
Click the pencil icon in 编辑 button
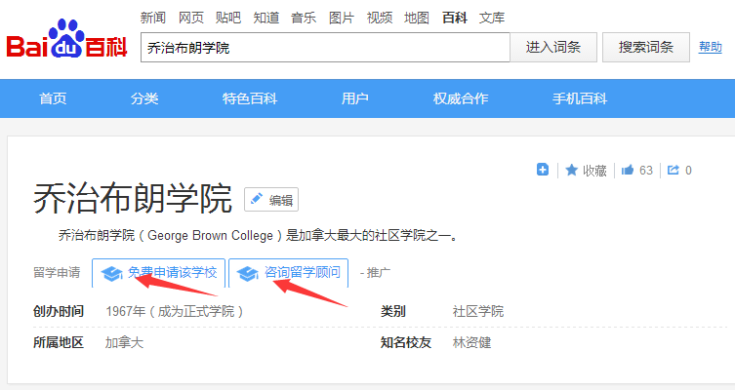coord(257,199)
